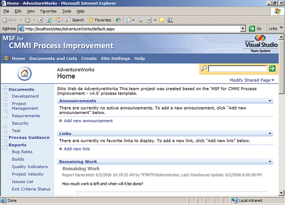Go to browser Home page icon
This screenshot has height=205, width=285.
click(58, 20)
